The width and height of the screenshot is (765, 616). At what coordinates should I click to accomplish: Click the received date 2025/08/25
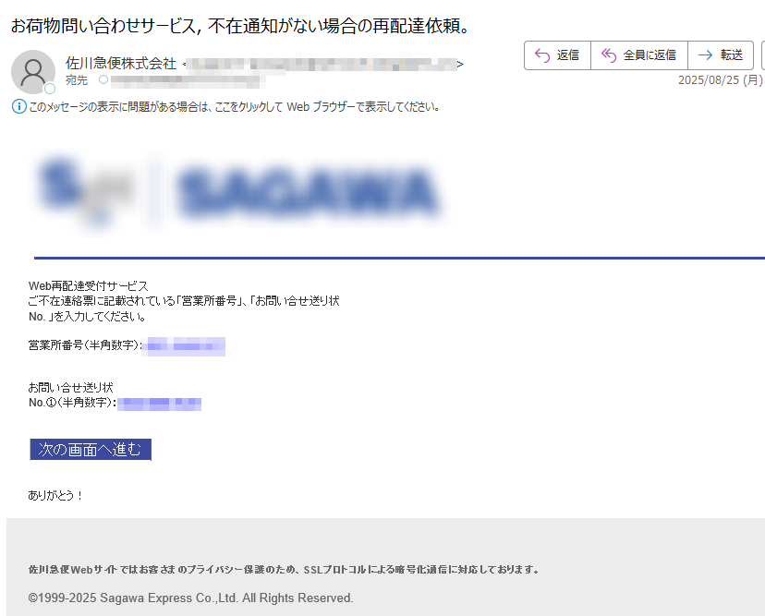(x=720, y=80)
